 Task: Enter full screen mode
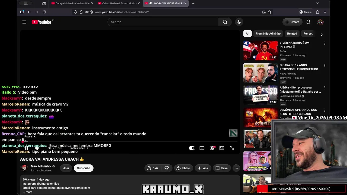pos(232,148)
